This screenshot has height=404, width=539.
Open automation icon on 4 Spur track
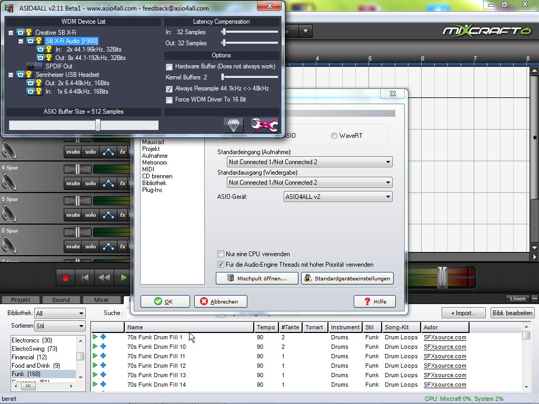coord(108,184)
